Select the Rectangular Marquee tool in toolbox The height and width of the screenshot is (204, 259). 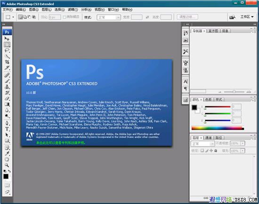pos(7,44)
